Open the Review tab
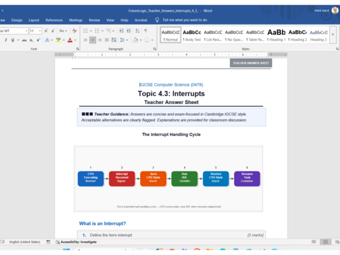This screenshot has height=255, width=340. 95,20
